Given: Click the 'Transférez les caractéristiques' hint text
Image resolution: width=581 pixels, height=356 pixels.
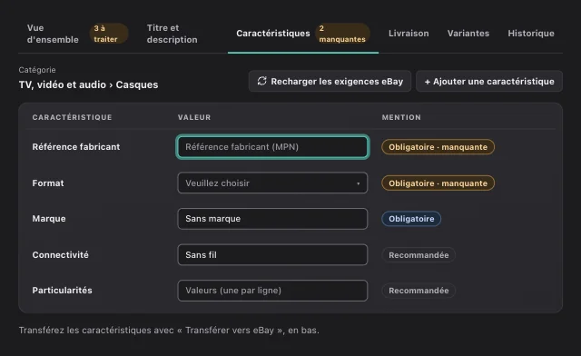Looking at the screenshot, I should click(x=169, y=330).
